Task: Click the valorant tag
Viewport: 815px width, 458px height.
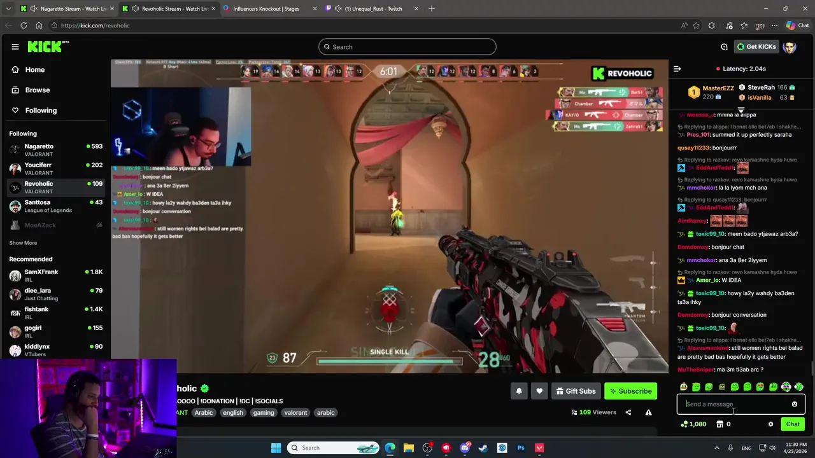Action: 295,413
